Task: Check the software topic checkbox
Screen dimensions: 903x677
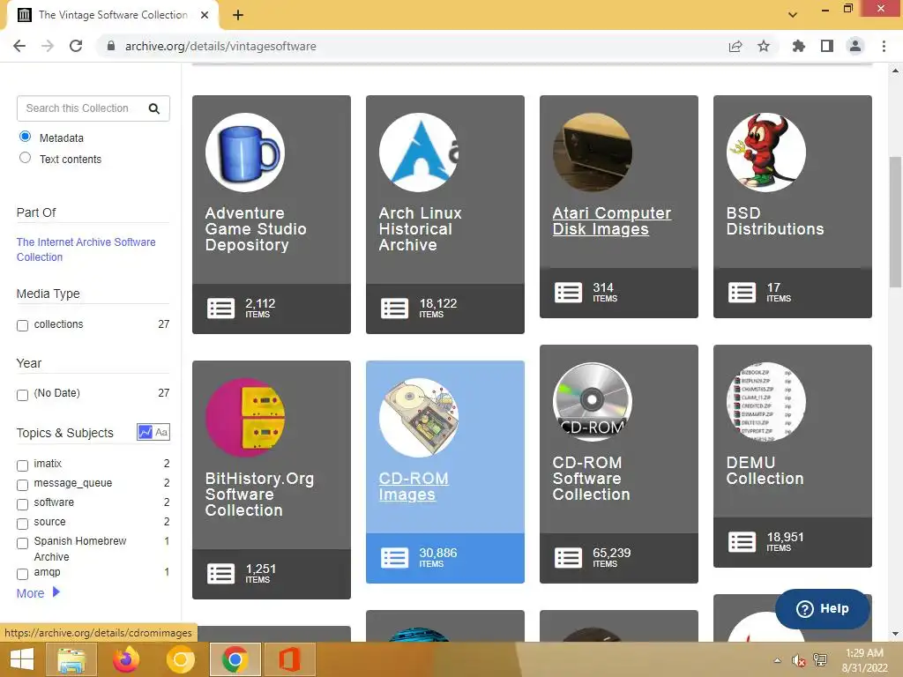Action: pos(22,504)
